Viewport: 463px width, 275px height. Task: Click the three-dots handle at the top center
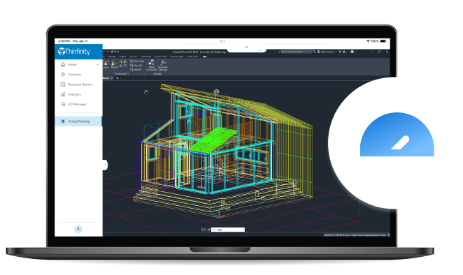point(222,41)
